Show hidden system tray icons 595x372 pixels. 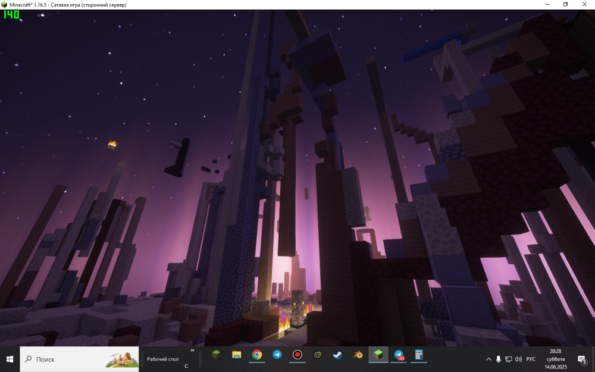[x=488, y=359]
